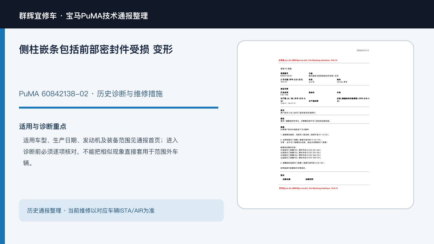434x244 pixels.
Task: Click the 故障位置 label near document bottom
Action: [287, 179]
